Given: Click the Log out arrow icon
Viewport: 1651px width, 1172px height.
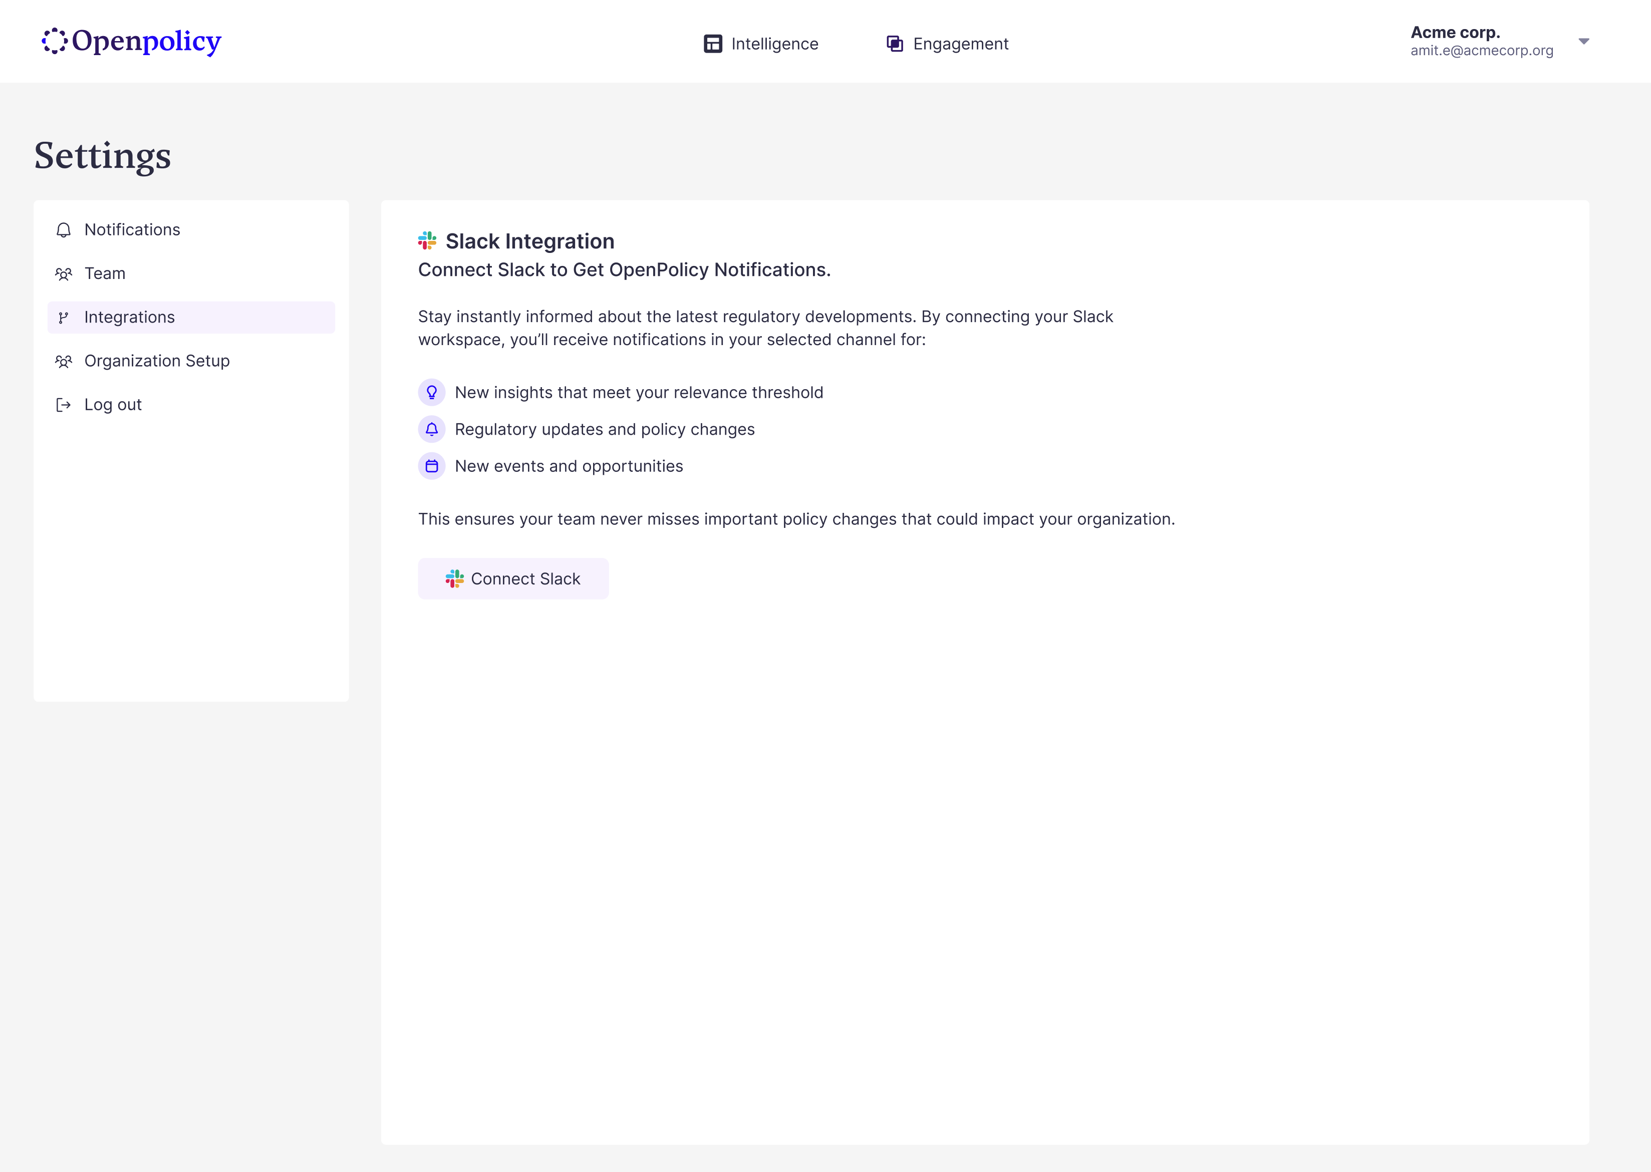Looking at the screenshot, I should [x=64, y=405].
